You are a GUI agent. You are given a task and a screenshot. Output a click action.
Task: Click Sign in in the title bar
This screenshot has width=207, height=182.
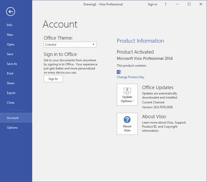click(x=153, y=4)
